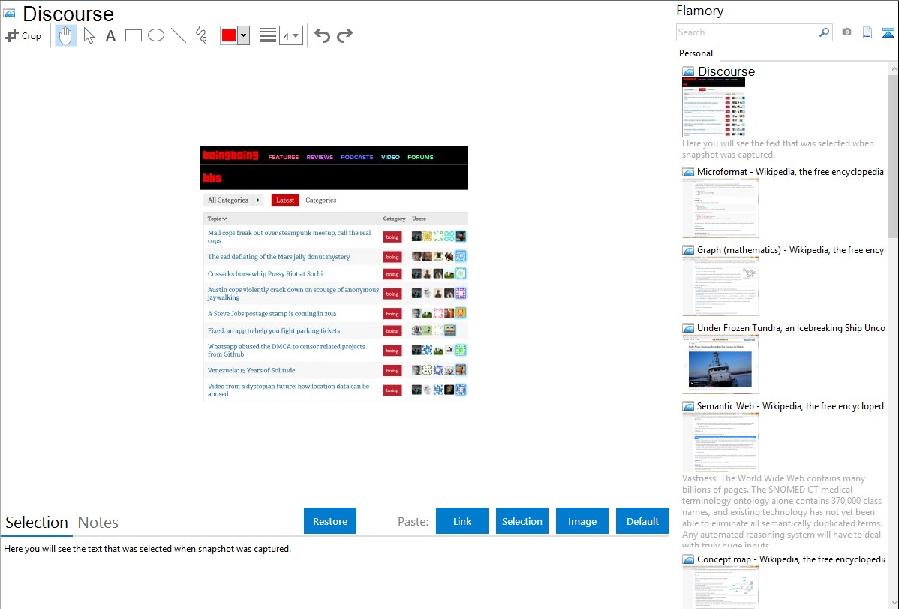Open the Selection tab

click(x=37, y=523)
